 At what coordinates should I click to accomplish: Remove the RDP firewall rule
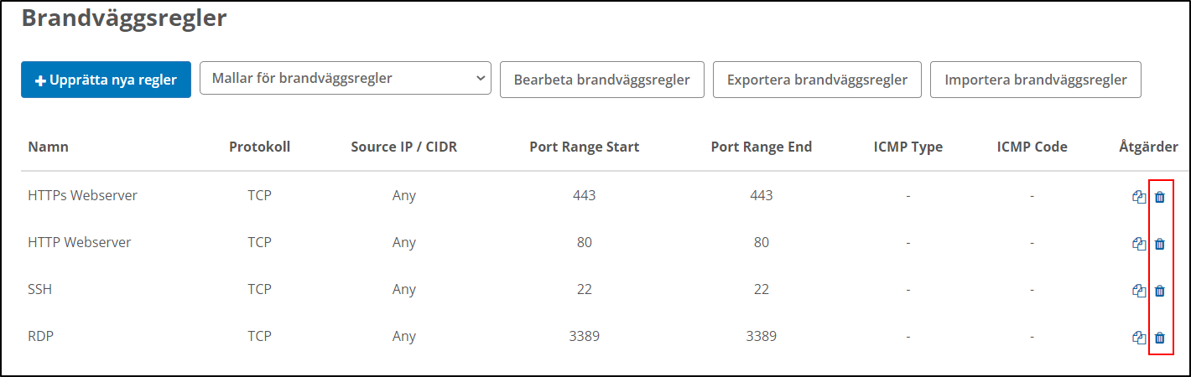coord(1160,338)
